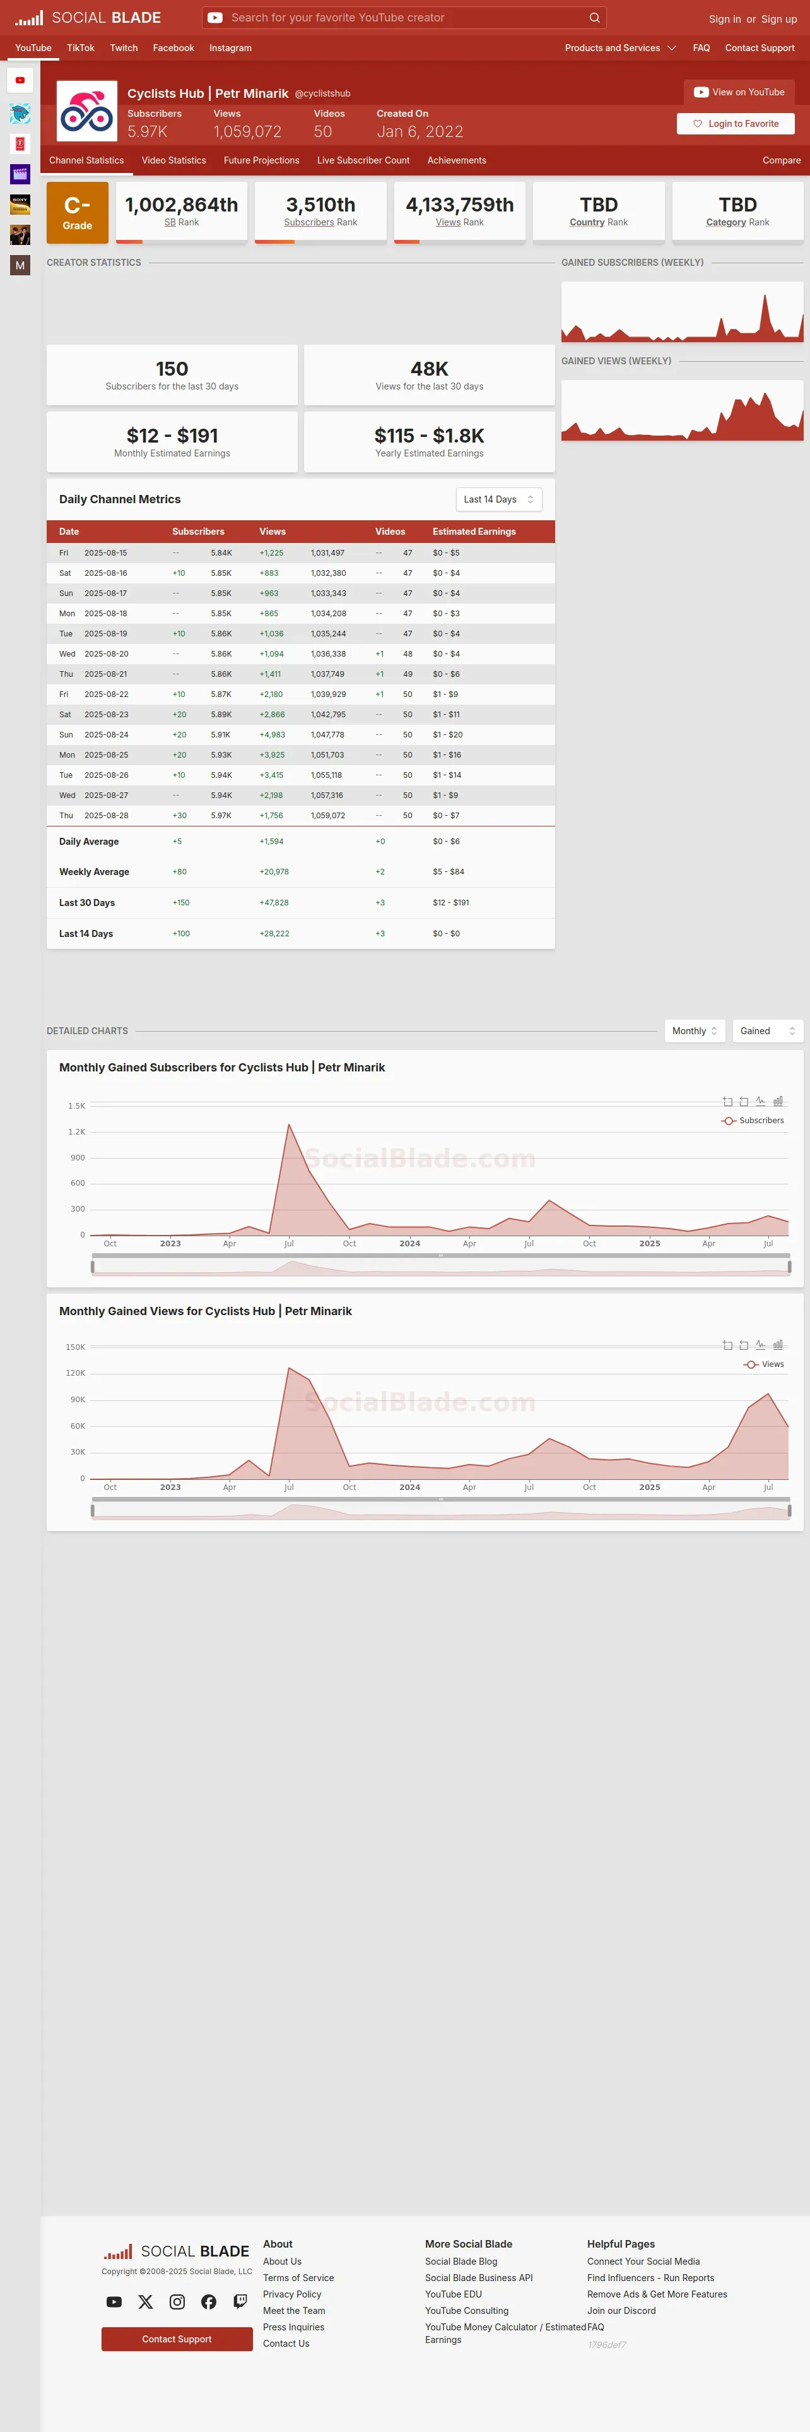This screenshot has height=2432, width=810.
Task: Toggle the Views legend series
Action: pyautogui.click(x=764, y=1364)
